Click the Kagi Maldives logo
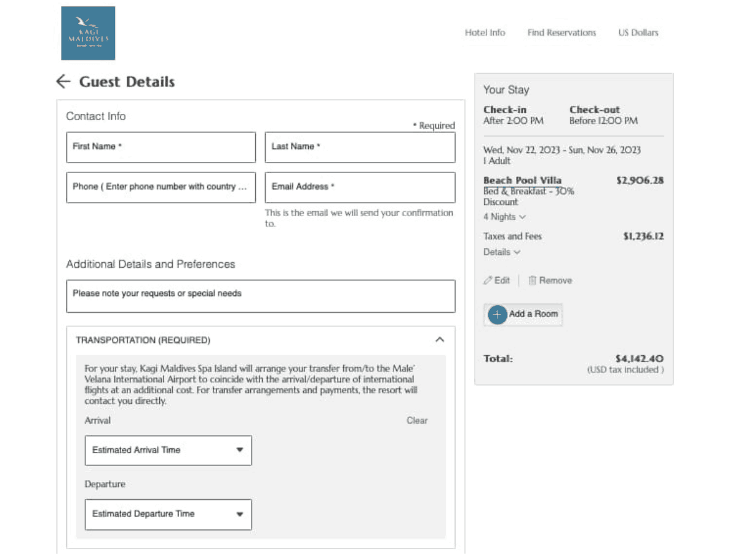Image resolution: width=738 pixels, height=554 pixels. pos(88,33)
